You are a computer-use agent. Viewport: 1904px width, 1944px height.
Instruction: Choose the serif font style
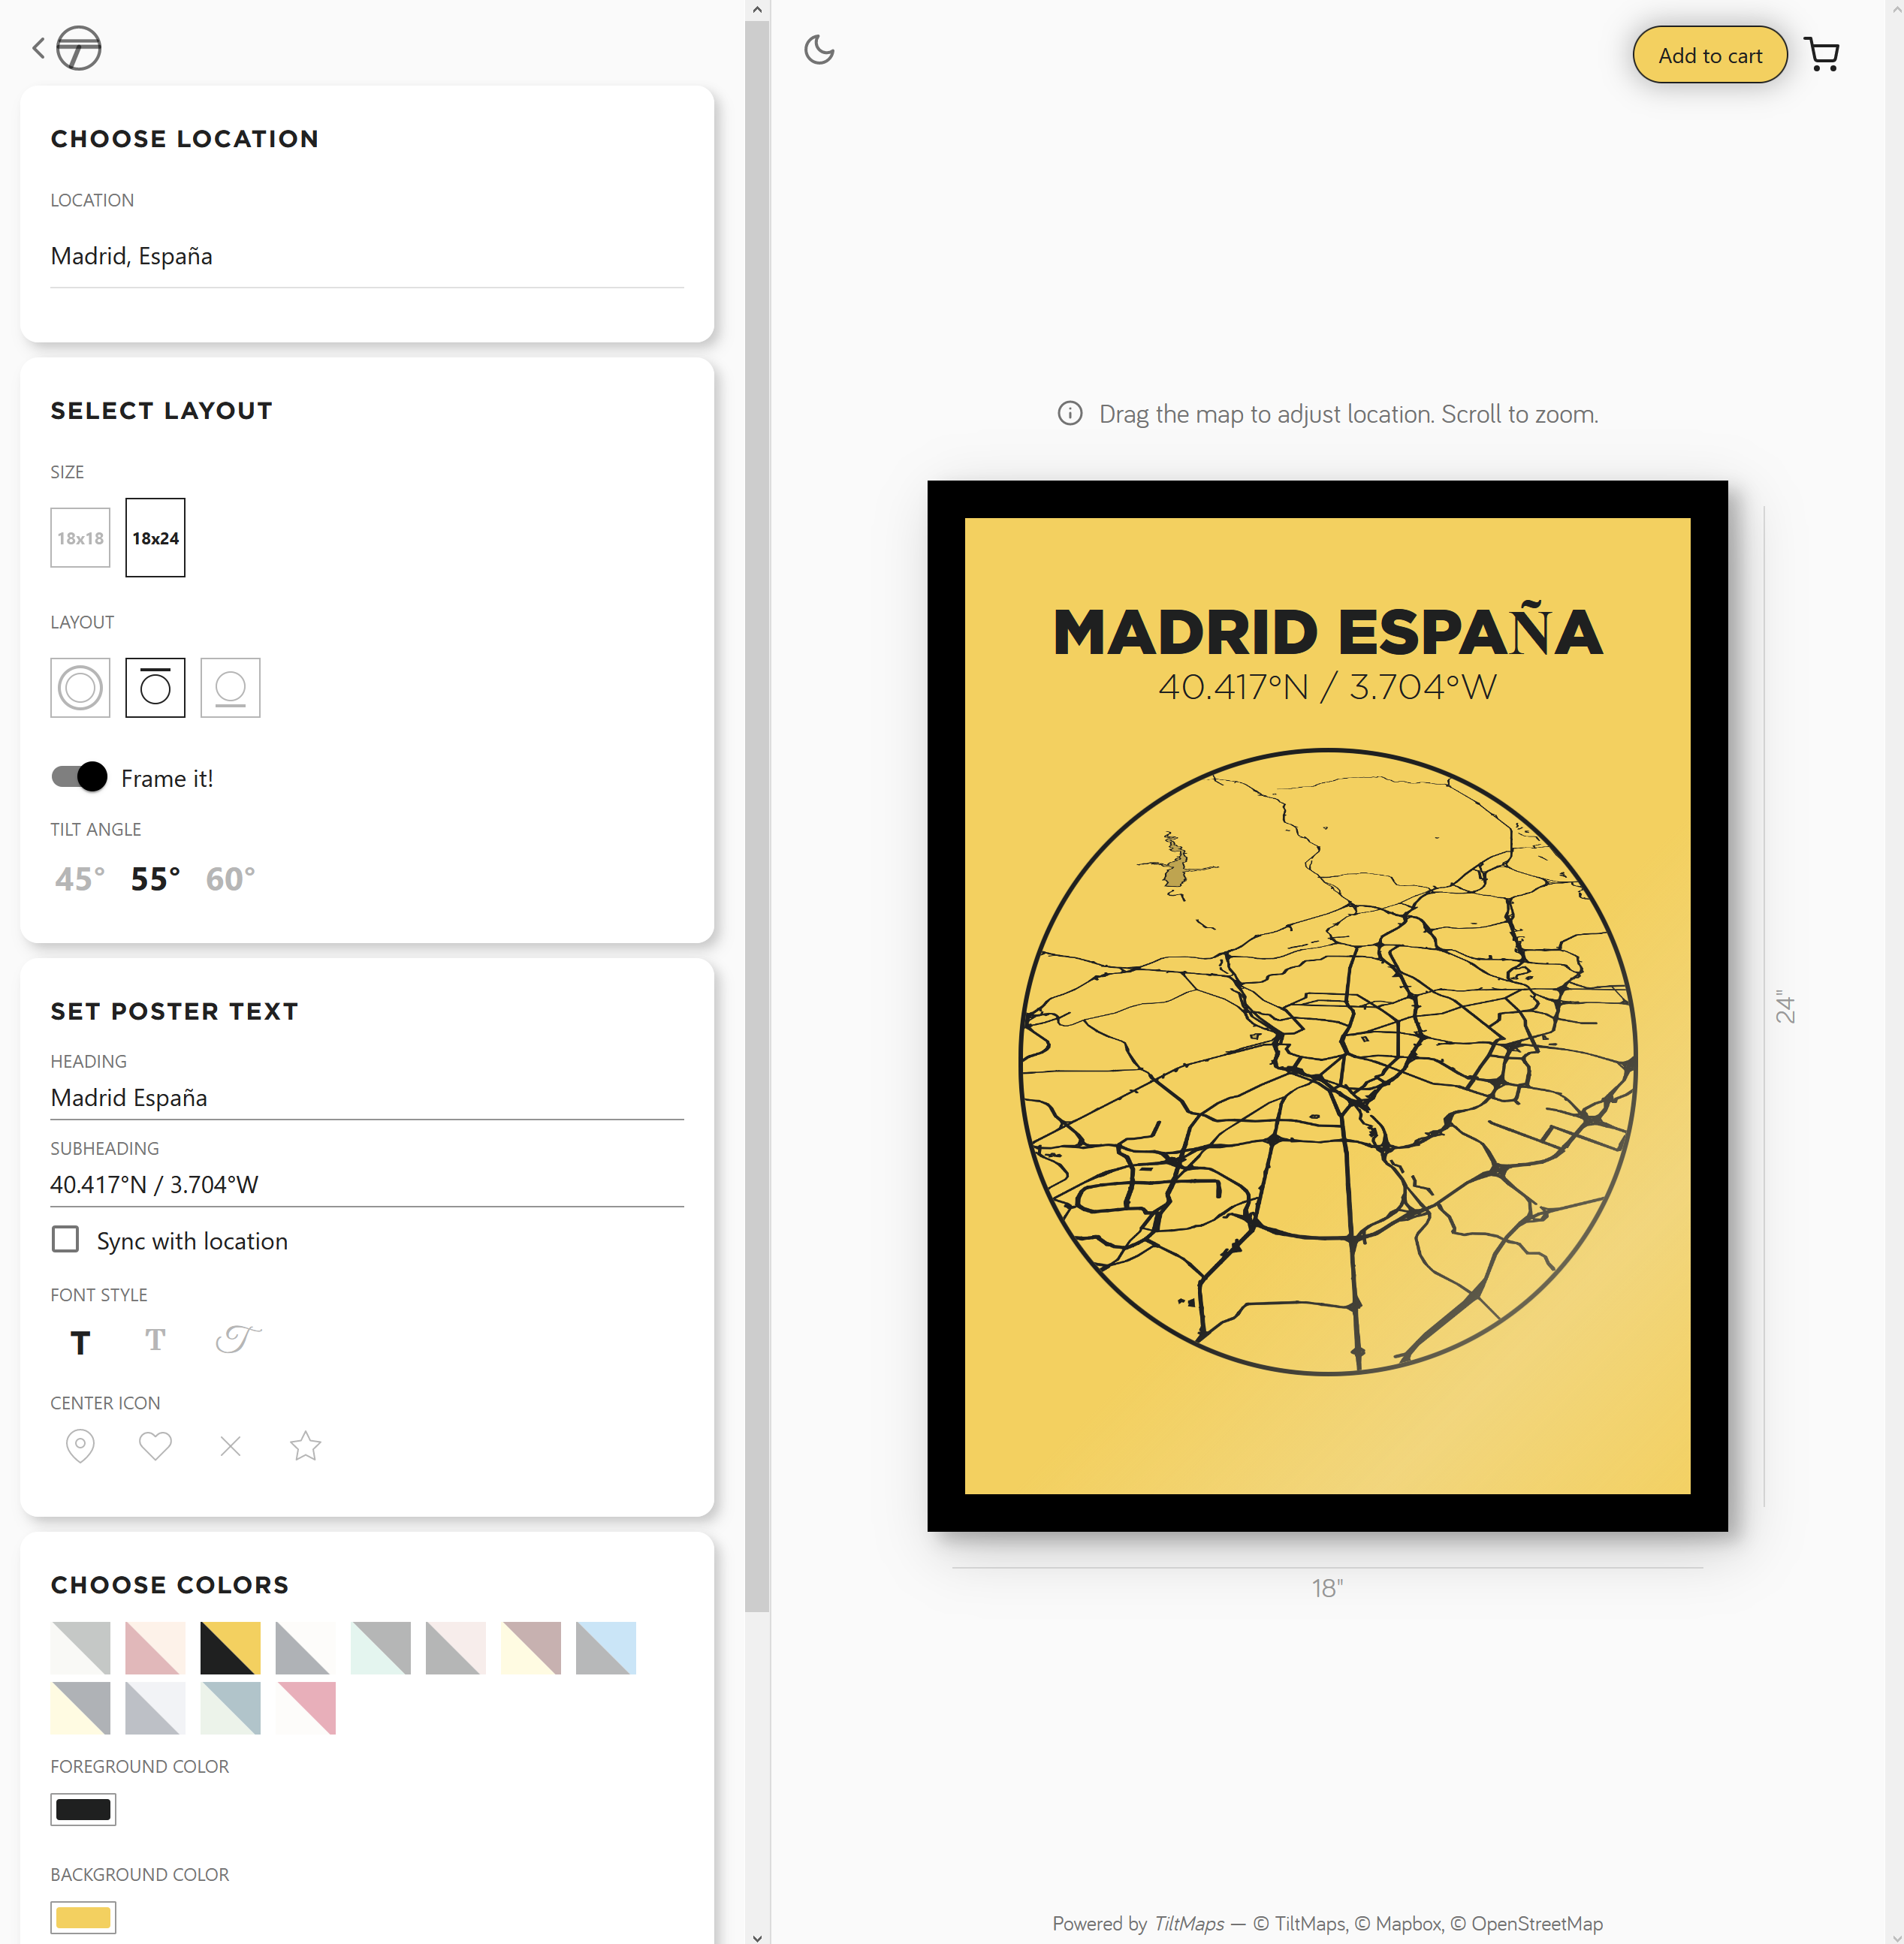tap(155, 1340)
